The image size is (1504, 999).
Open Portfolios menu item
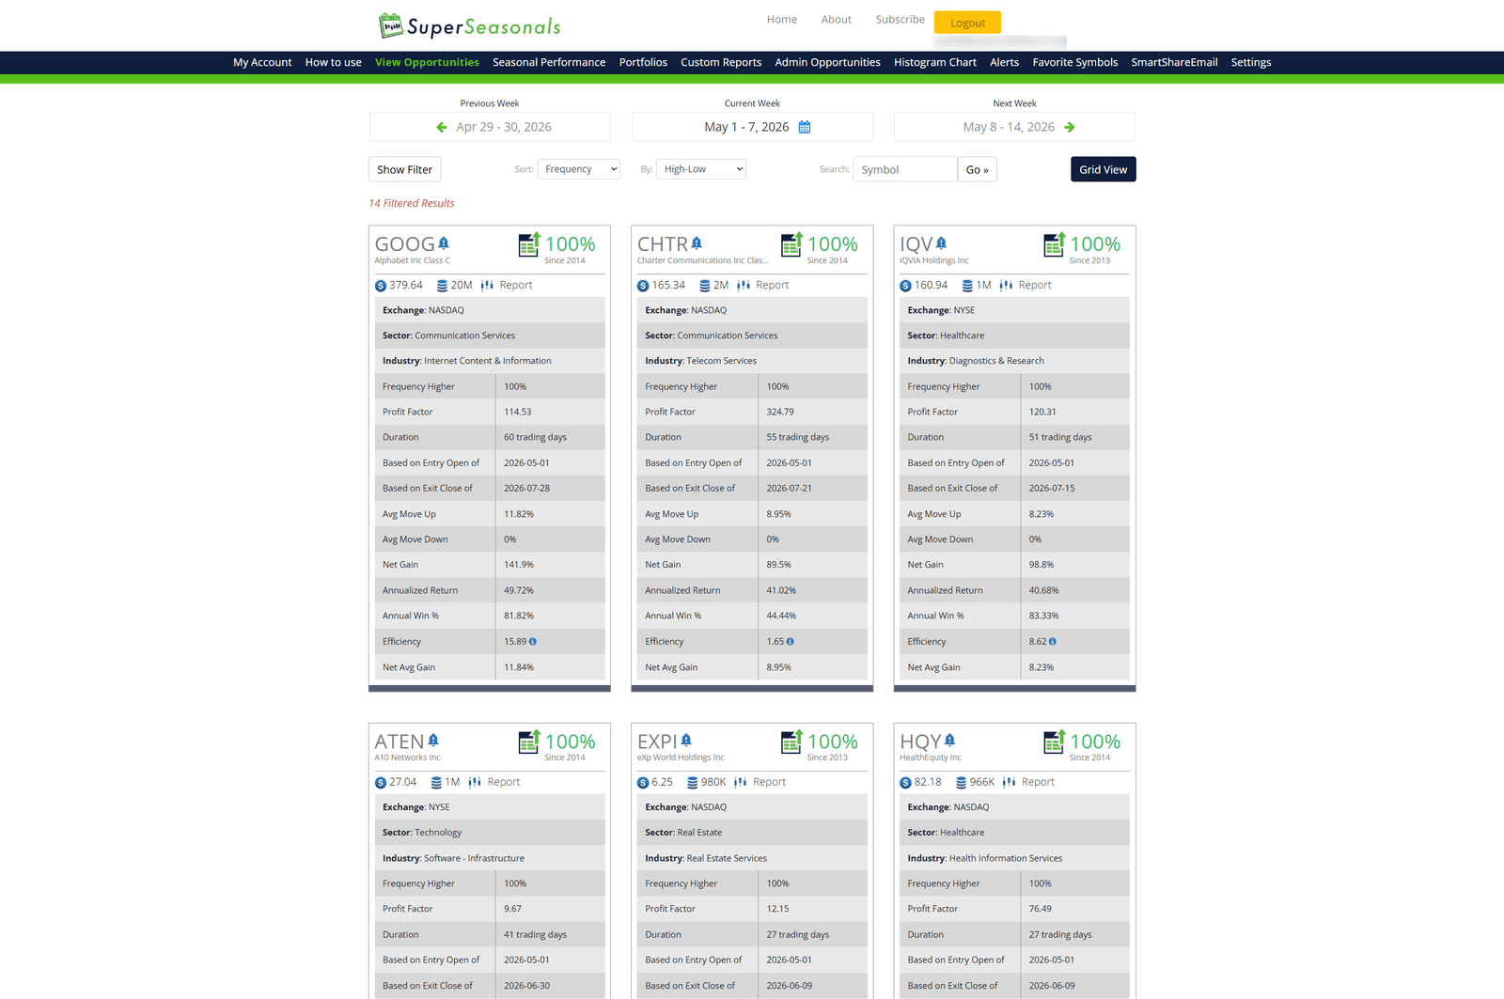tap(643, 63)
